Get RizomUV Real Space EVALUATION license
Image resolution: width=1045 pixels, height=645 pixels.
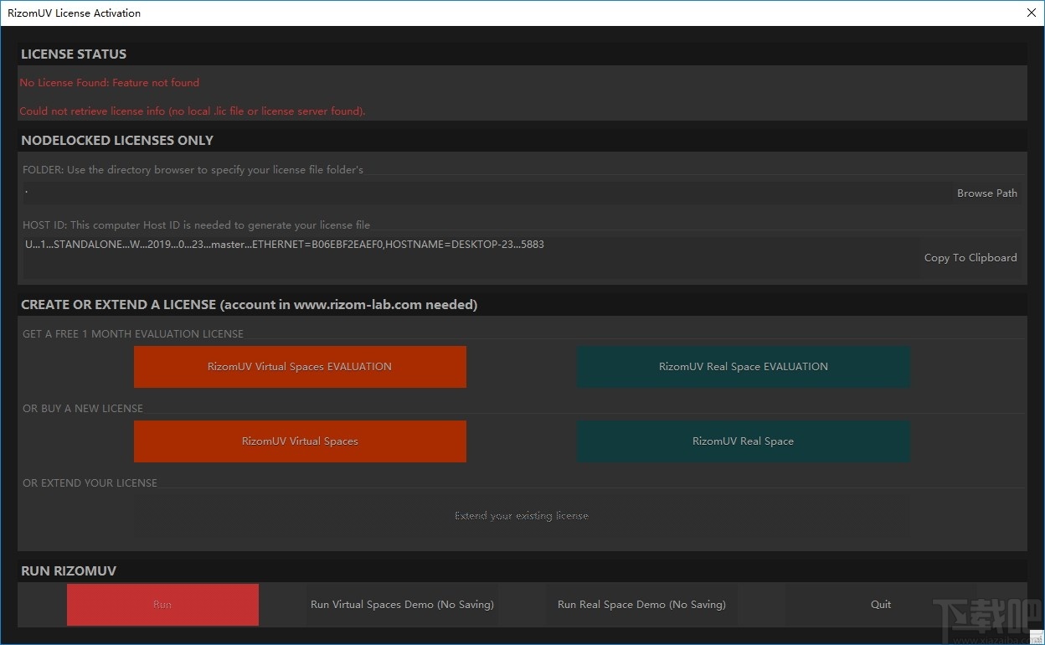[x=744, y=367]
